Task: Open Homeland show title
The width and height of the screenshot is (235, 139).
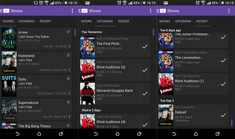Action: 26,56
